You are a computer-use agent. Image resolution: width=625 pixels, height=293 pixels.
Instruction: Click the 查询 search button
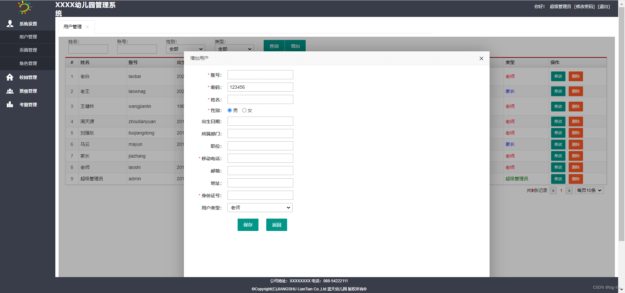[274, 46]
